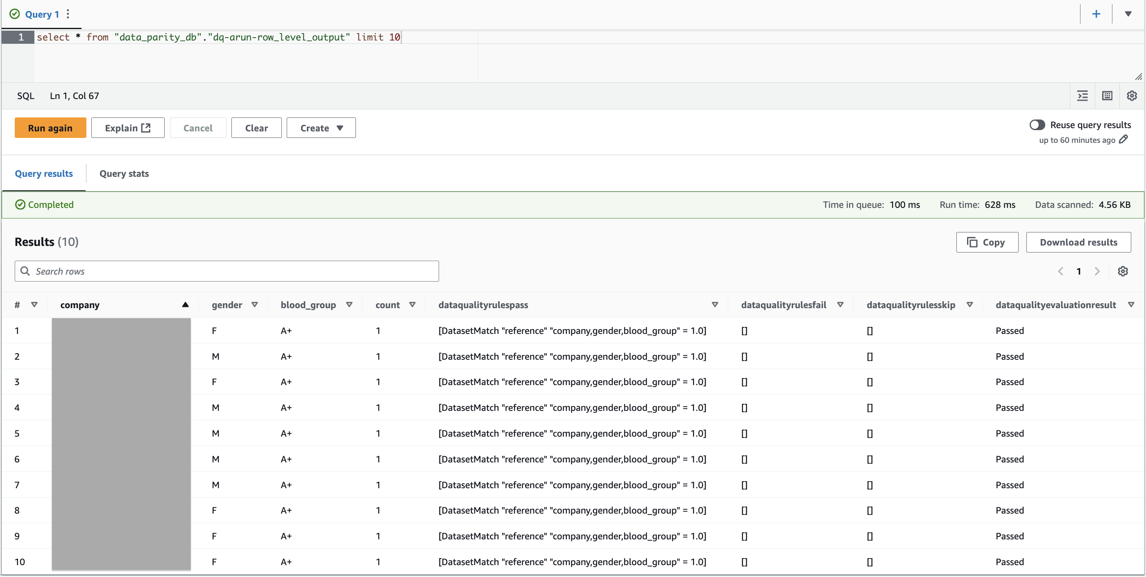Go to next results page arrow
Viewport: 1146px width, 577px height.
tap(1097, 271)
